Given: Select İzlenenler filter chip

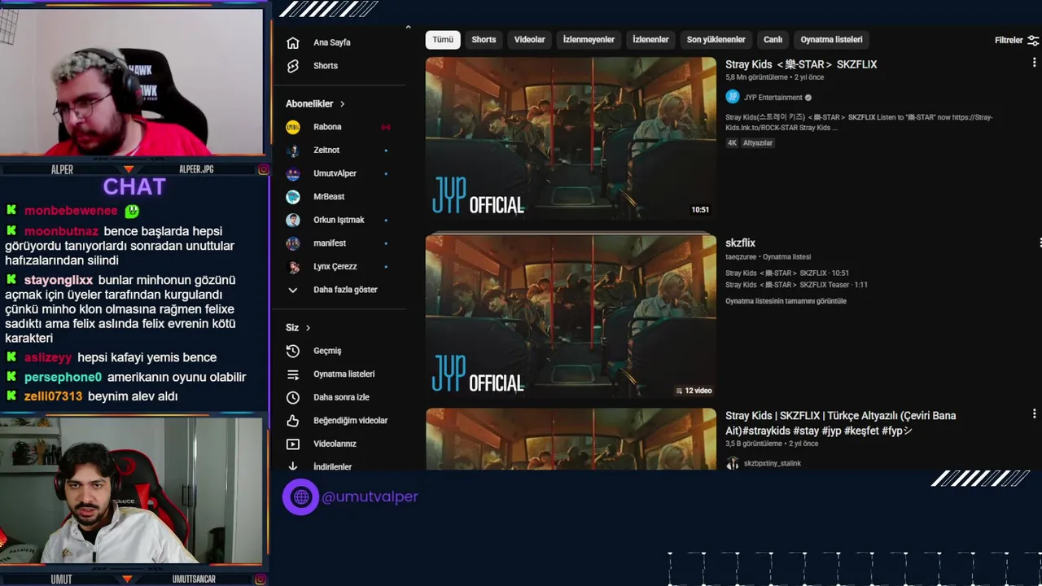Looking at the screenshot, I should [x=650, y=40].
